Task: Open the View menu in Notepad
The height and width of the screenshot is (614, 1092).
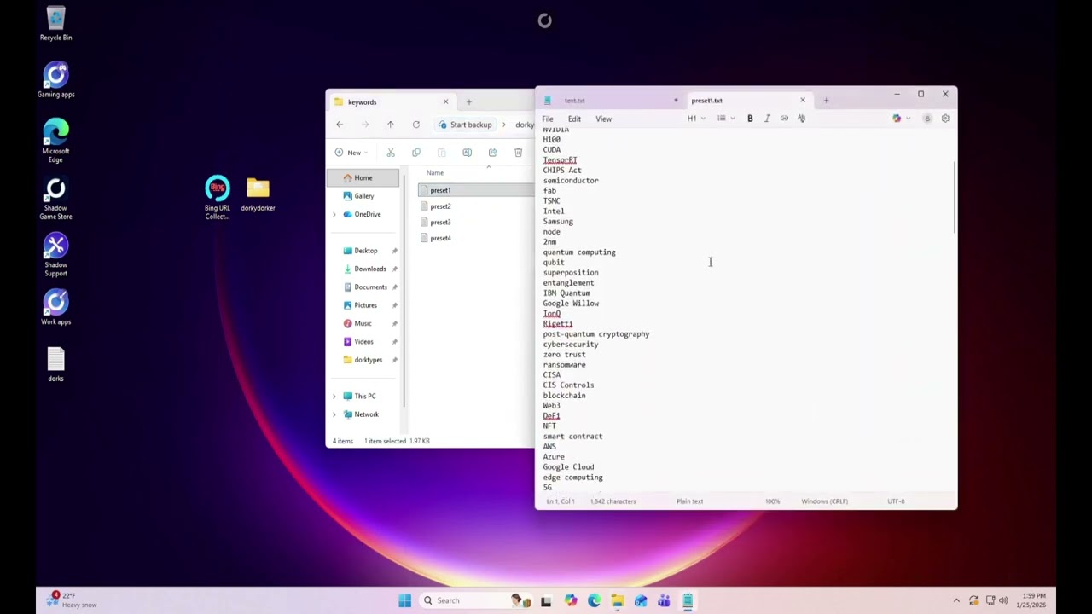Action: tap(603, 119)
